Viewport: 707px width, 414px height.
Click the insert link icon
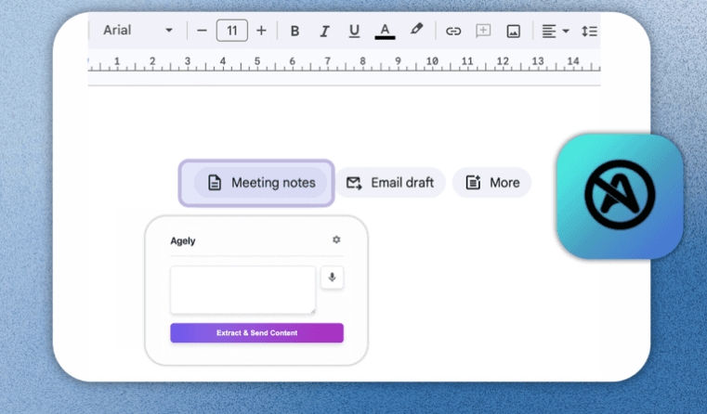(x=453, y=31)
